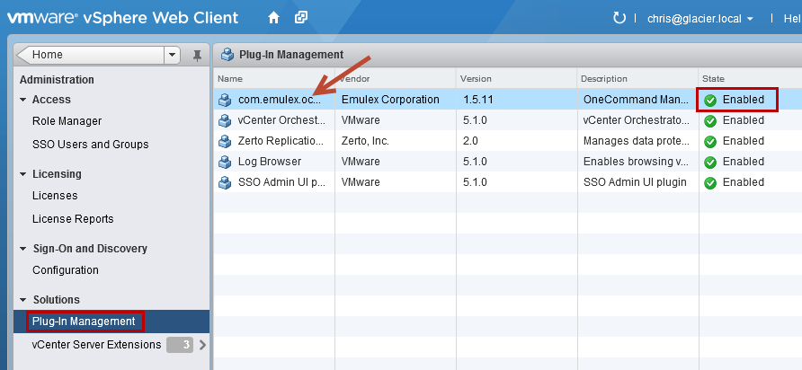Refresh the vSphere Web Client

619,18
